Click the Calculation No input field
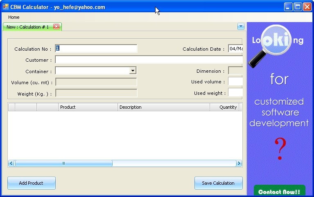This screenshot has width=314, height=197. click(x=96, y=48)
